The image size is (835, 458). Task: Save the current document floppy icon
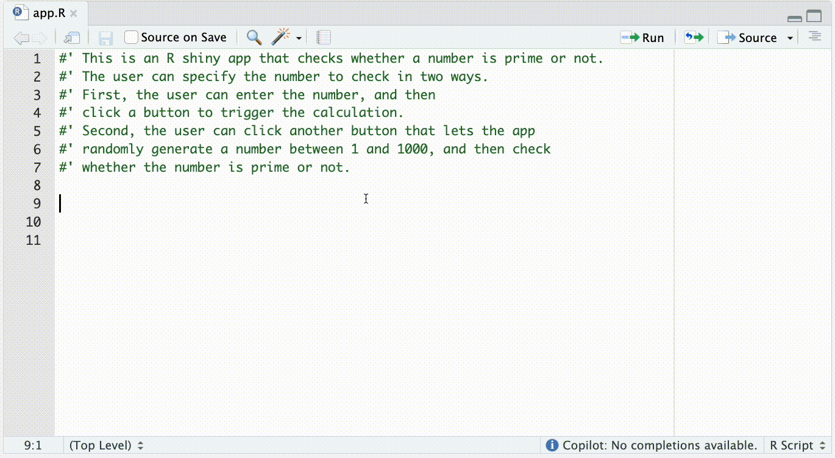(106, 38)
